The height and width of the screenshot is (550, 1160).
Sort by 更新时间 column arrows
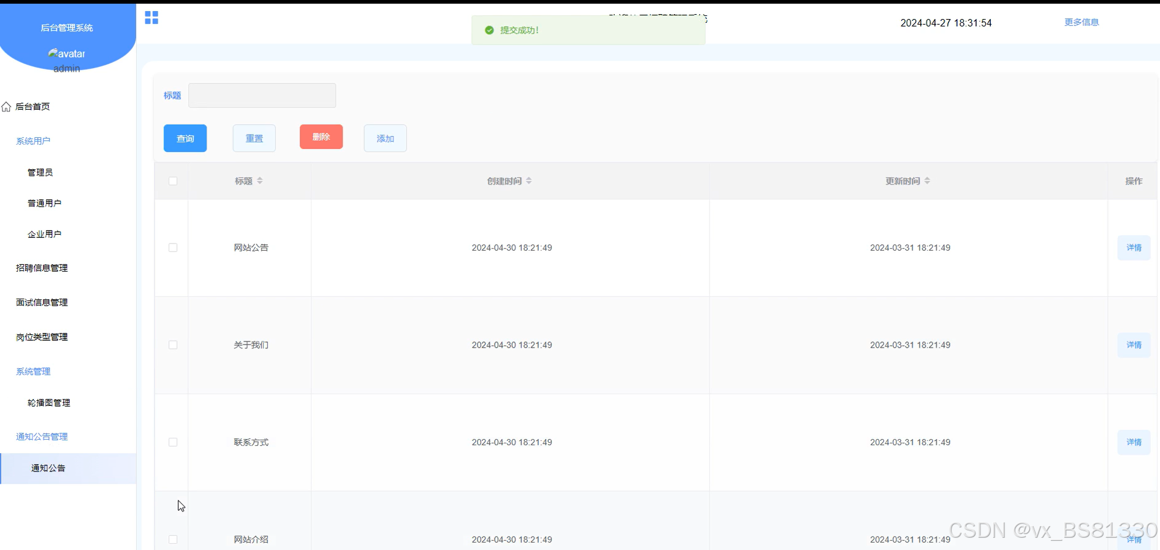(x=928, y=181)
